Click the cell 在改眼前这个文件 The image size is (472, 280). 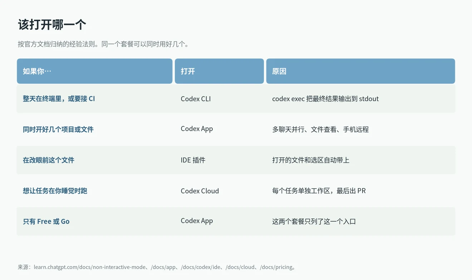click(x=49, y=160)
